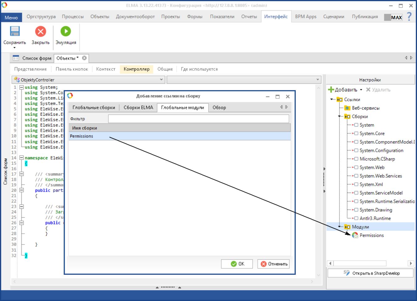Open the Добавить dropdown arrow
This screenshot has width=417, height=301.
click(361, 90)
